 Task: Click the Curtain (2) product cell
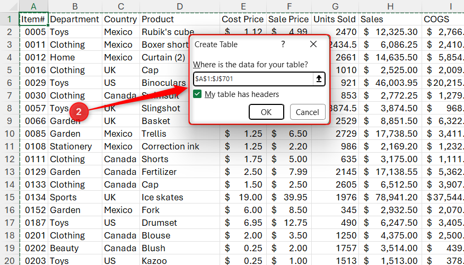tap(164, 57)
